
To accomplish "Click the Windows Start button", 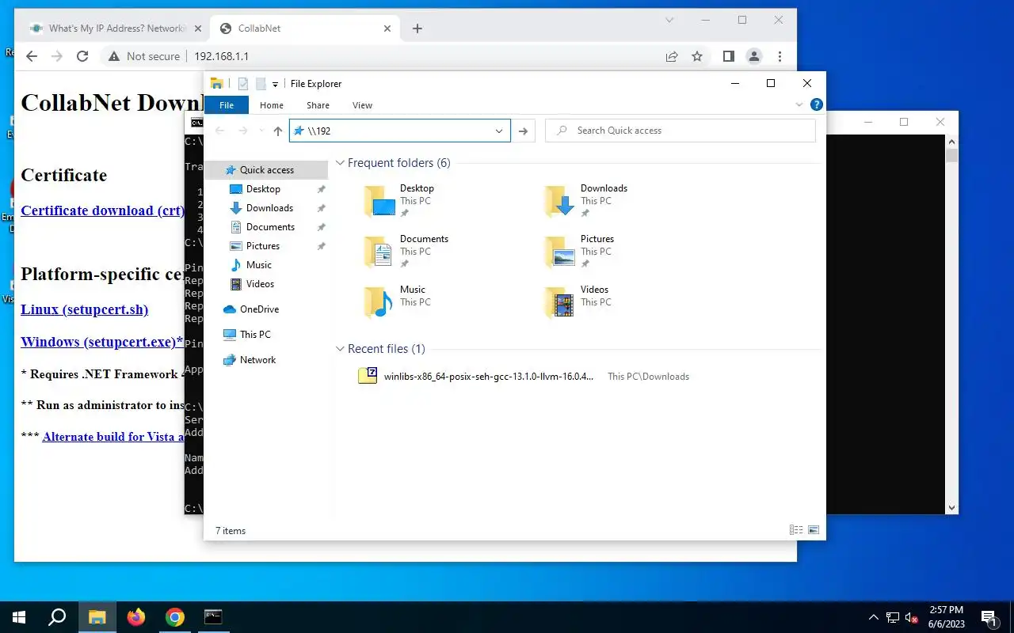I will tap(19, 617).
